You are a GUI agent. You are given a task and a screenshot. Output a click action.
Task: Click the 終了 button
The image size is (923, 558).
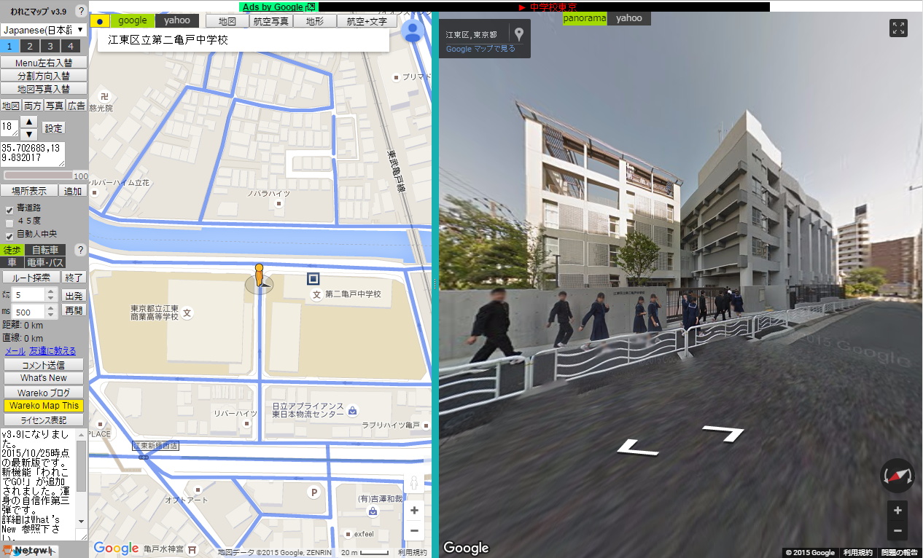74,278
